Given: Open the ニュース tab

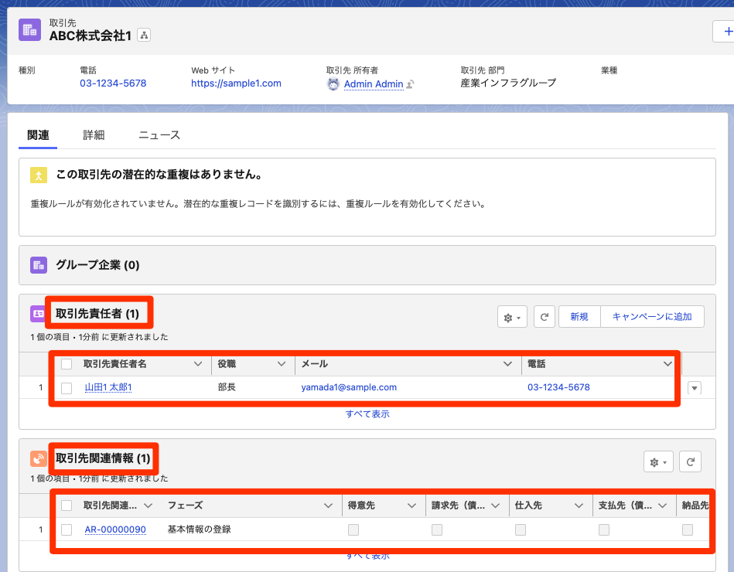Looking at the screenshot, I should 159,134.
